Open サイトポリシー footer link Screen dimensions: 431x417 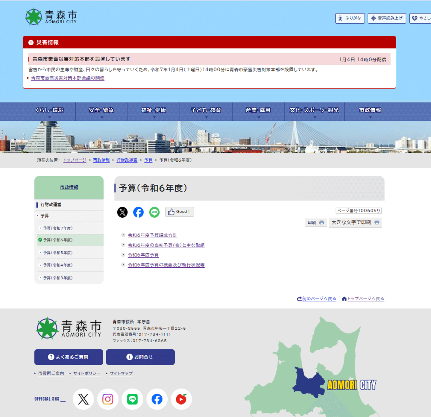87,374
